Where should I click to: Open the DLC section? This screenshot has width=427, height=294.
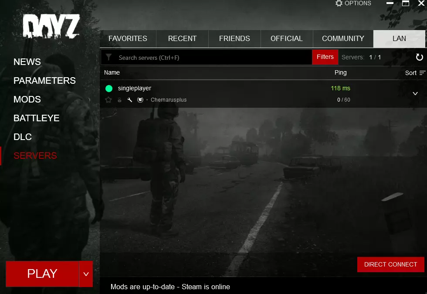[x=23, y=137]
